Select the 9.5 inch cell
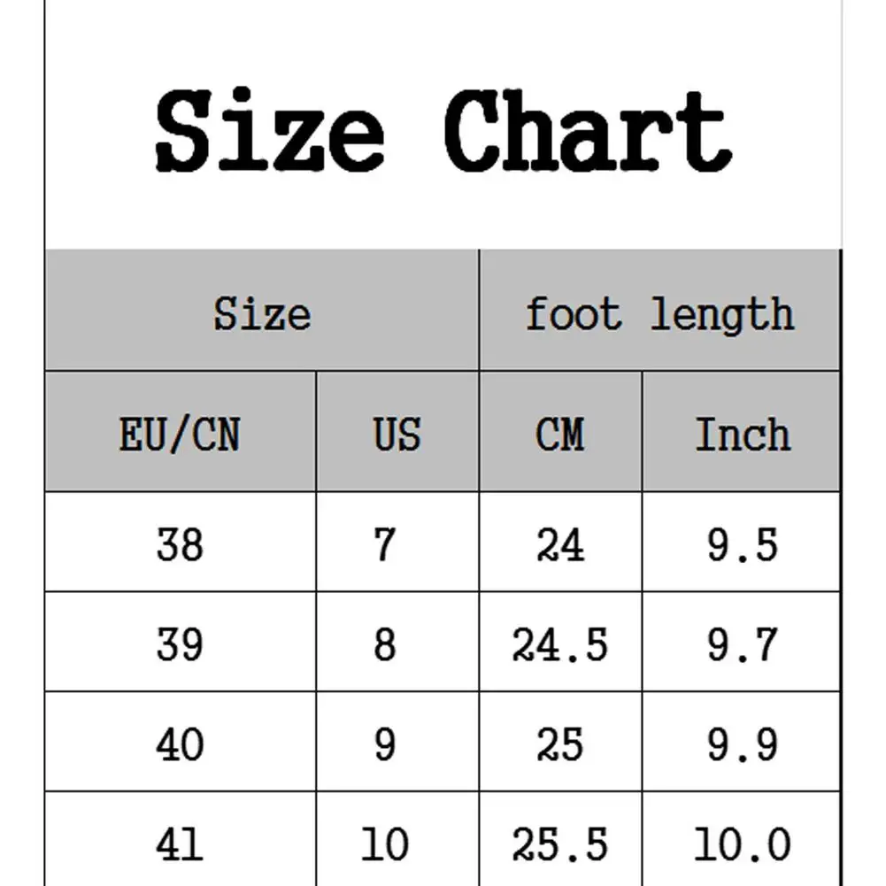886x886 pixels. point(742,543)
